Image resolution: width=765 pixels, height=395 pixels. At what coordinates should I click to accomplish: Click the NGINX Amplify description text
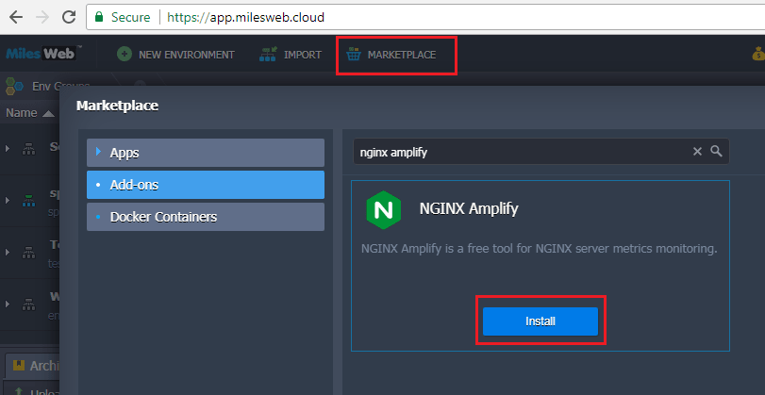tap(540, 249)
